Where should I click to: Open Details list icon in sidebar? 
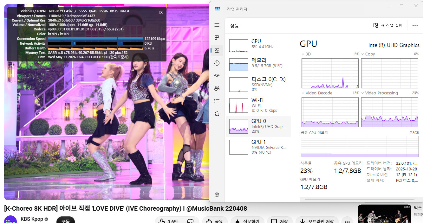[x=217, y=101]
